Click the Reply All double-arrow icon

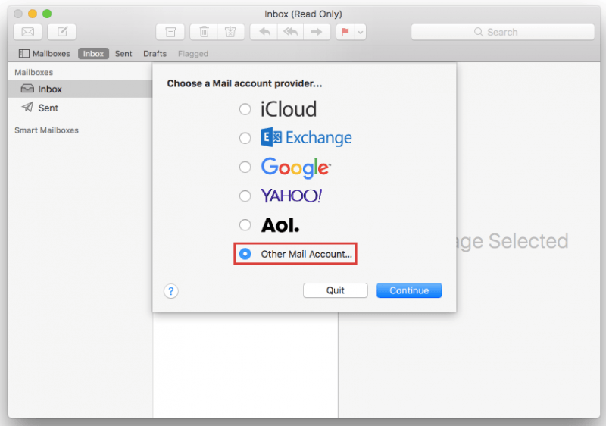coord(290,32)
